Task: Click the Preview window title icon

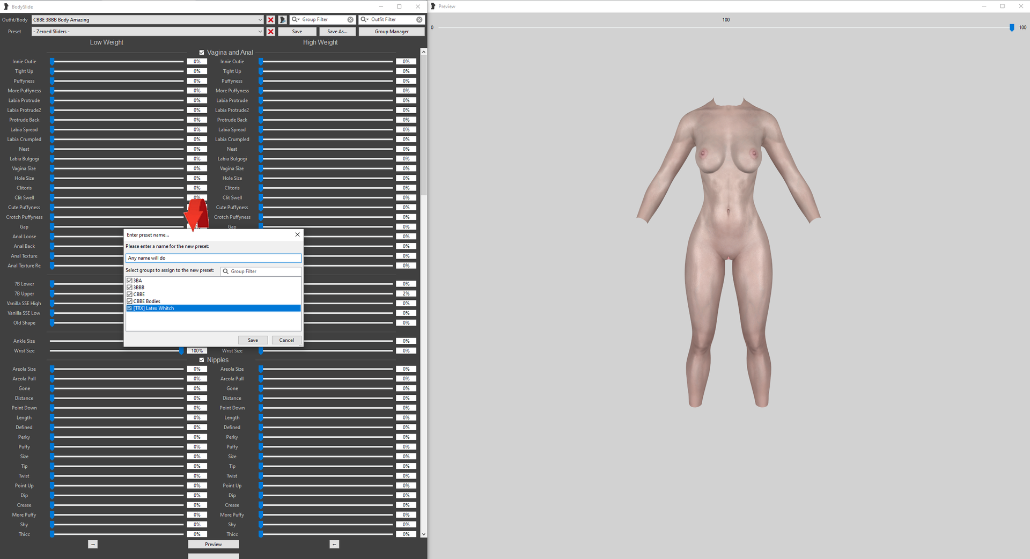Action: pos(433,6)
